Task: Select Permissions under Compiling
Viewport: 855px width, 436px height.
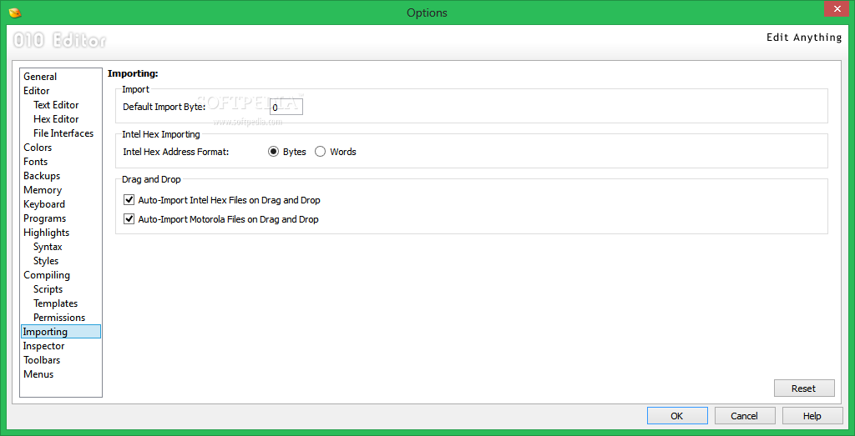Action: point(59,318)
